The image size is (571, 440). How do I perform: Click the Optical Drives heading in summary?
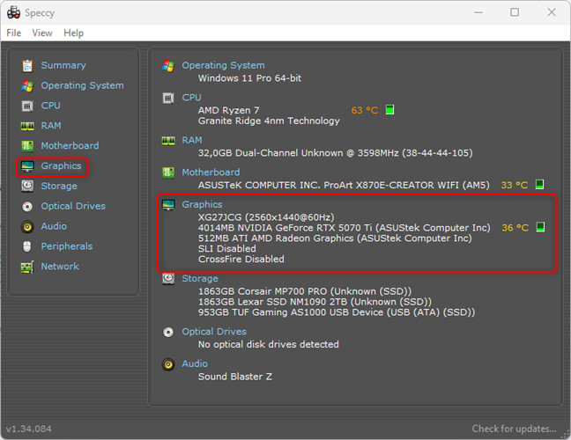(x=214, y=332)
